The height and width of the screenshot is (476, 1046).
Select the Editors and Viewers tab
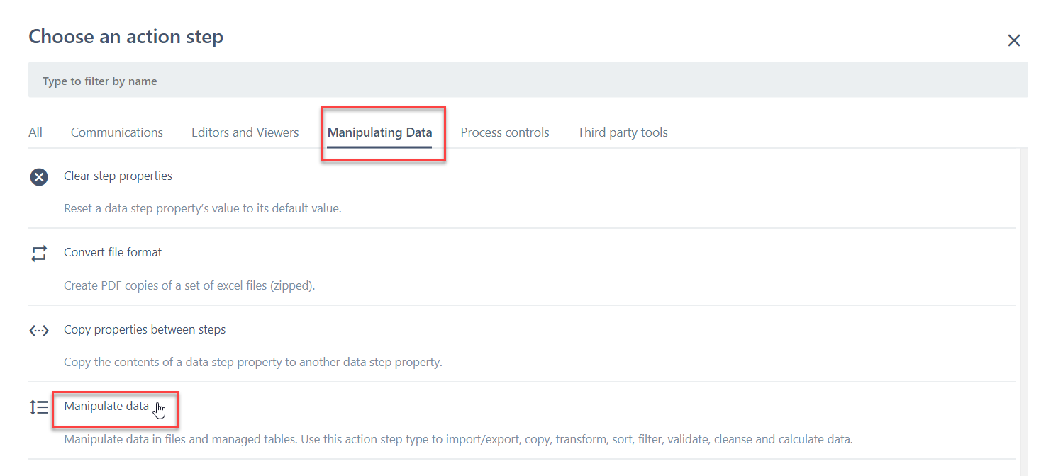pyautogui.click(x=245, y=132)
